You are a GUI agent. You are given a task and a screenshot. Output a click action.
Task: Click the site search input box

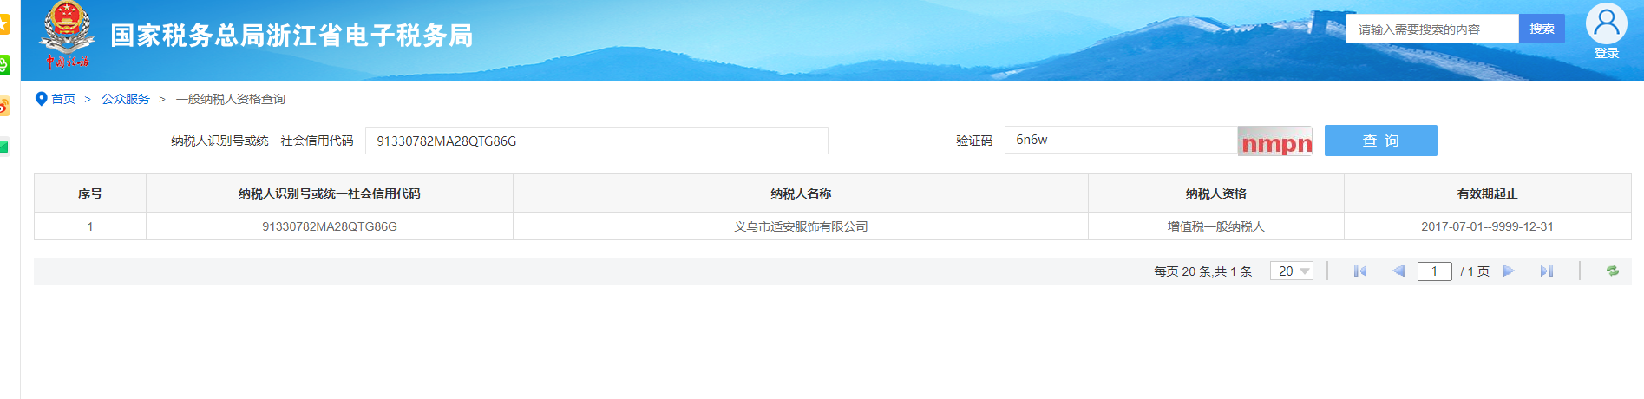[x=1431, y=29]
